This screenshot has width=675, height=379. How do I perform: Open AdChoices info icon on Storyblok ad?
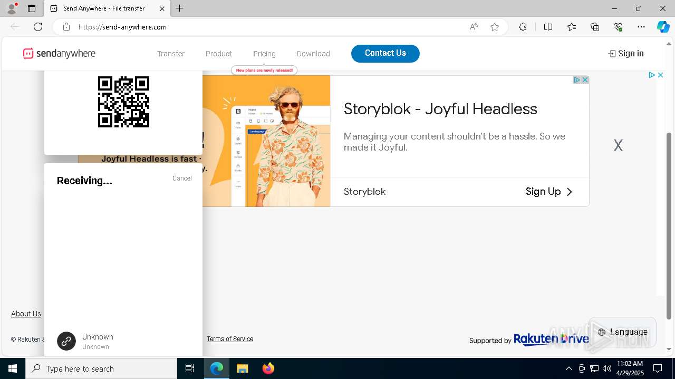point(577,80)
